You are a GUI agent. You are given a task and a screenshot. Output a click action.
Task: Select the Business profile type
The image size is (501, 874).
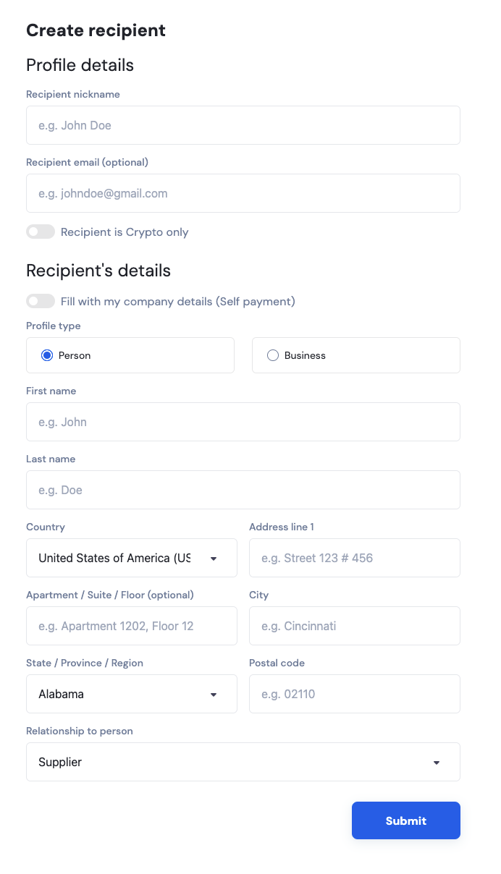pos(356,355)
